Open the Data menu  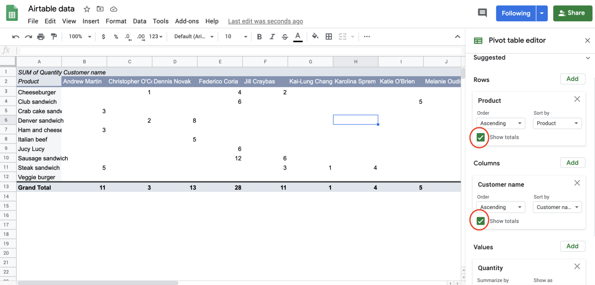(x=139, y=21)
